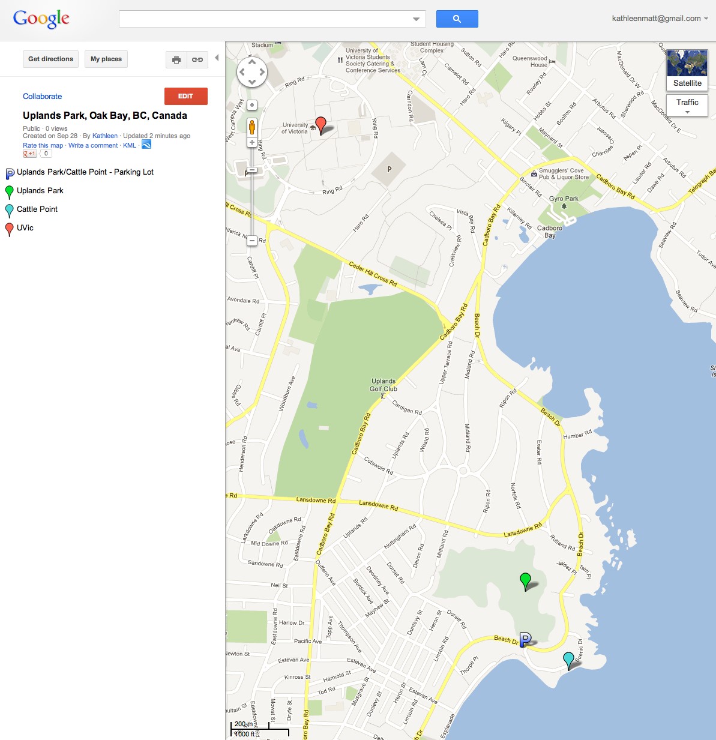Click the zoom in plus button

pos(252,142)
